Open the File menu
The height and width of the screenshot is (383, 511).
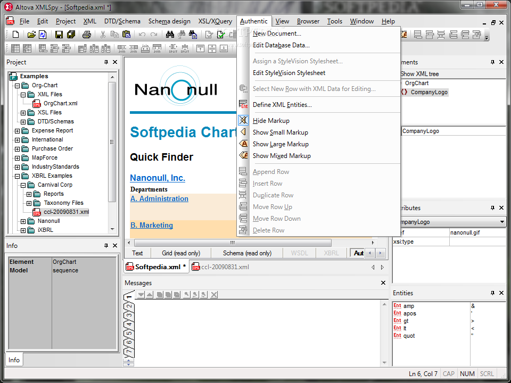24,21
